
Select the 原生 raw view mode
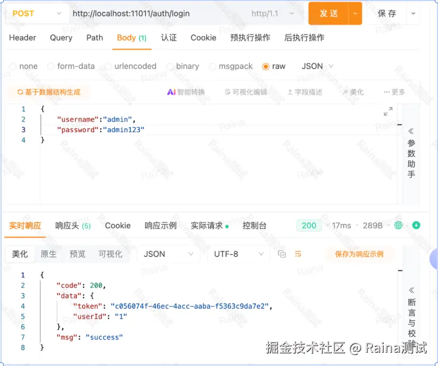[49, 254]
